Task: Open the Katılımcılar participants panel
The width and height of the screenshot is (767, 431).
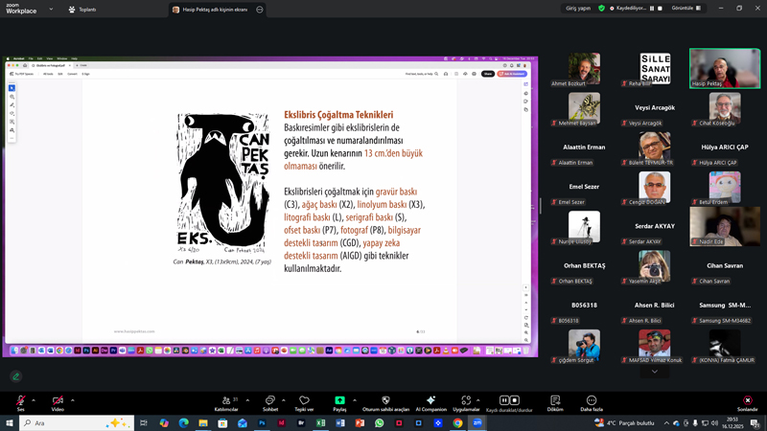Action: point(226,400)
